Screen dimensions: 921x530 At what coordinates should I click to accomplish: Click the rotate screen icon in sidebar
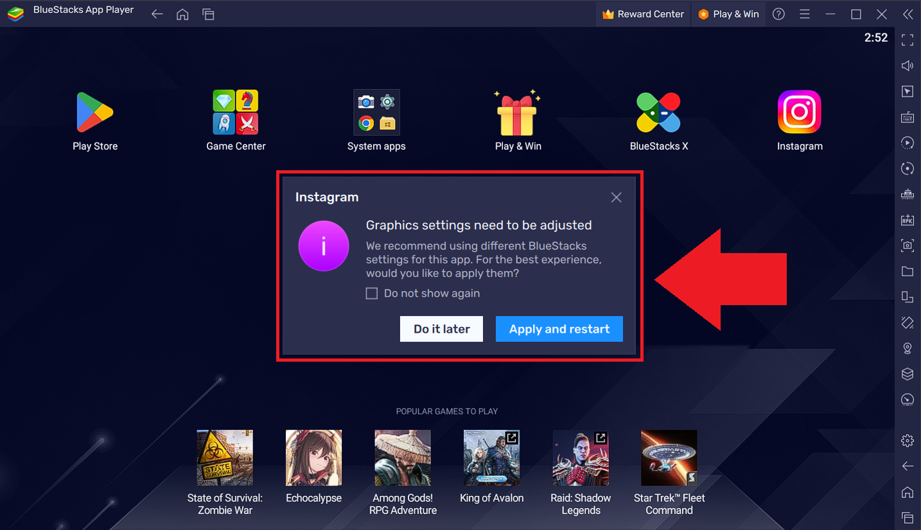point(908,297)
